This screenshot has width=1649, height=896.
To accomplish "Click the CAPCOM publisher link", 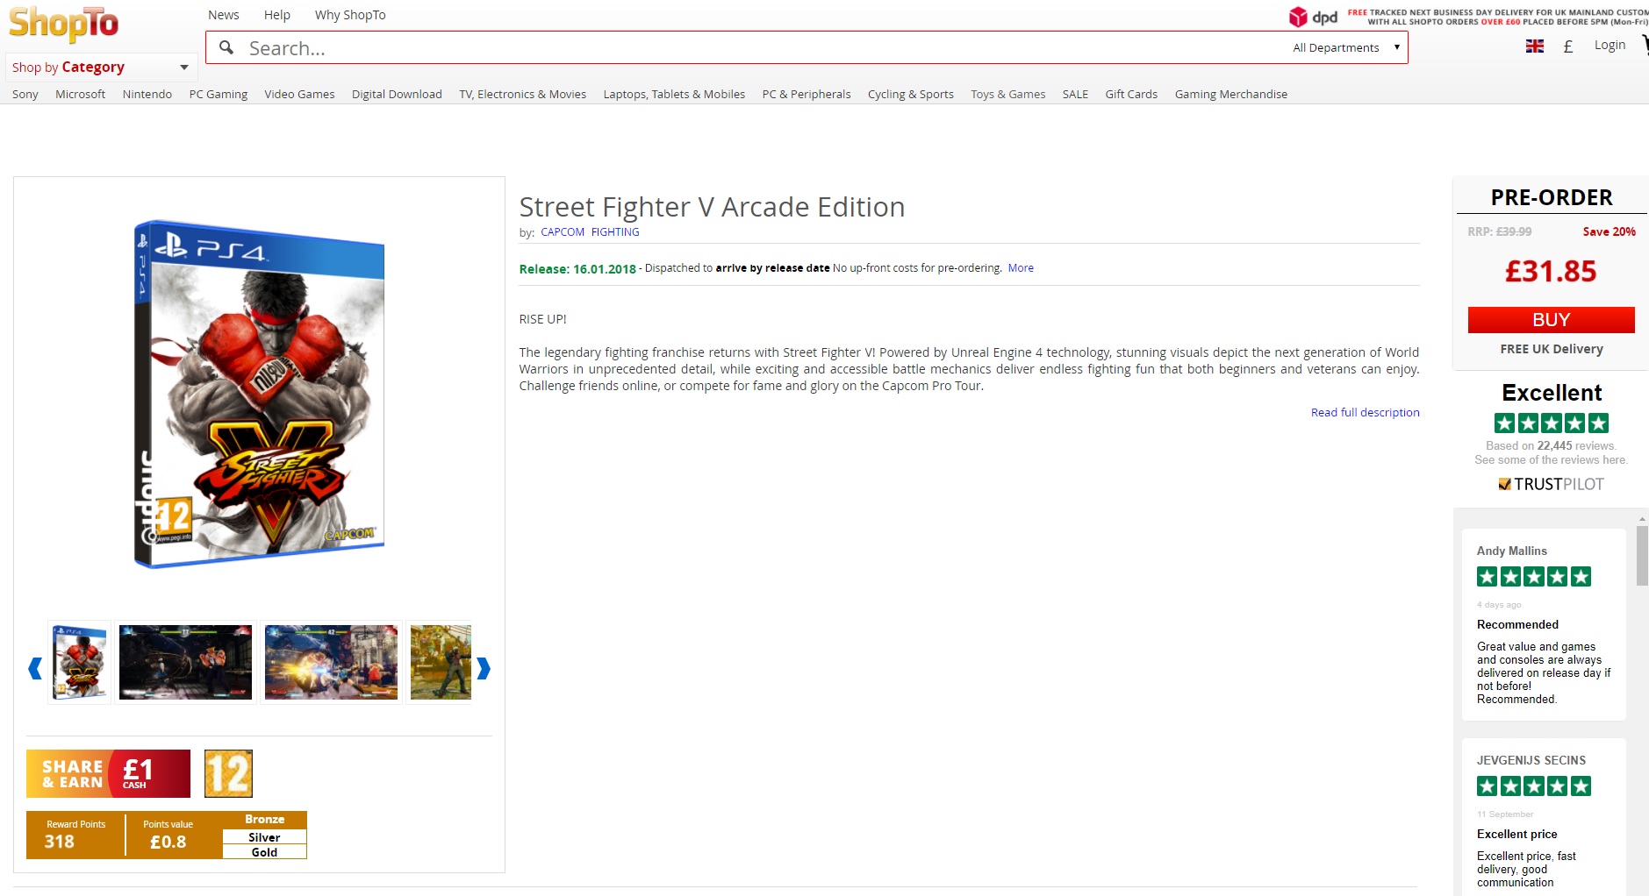I will (x=563, y=232).
